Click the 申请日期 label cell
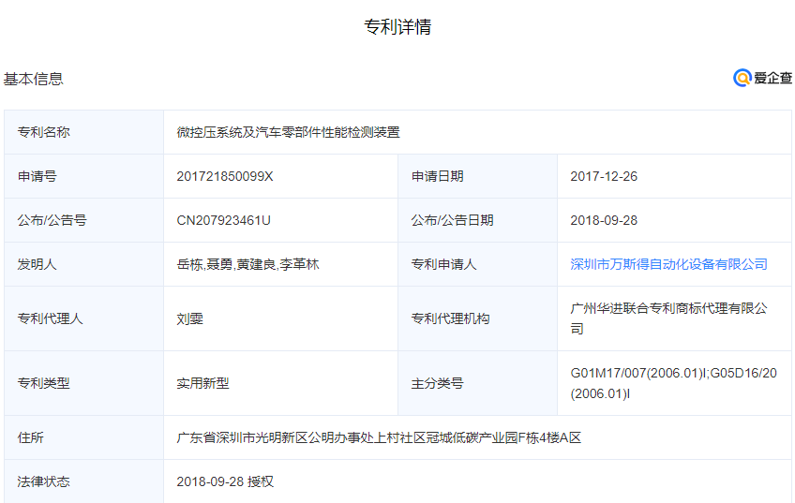Image resolution: width=795 pixels, height=503 pixels. coord(477,176)
